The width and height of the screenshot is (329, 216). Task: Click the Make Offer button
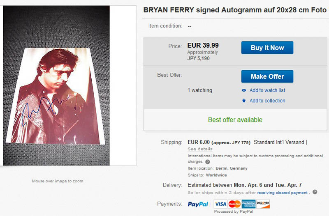267,76
